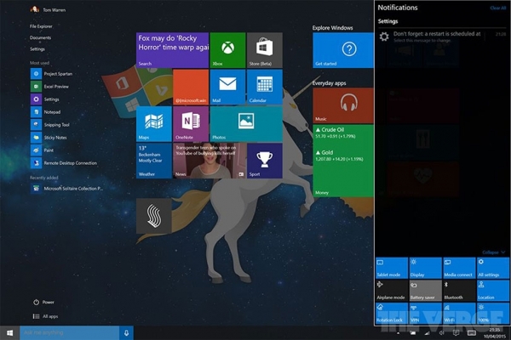Click the Tom Warren user account
The image size is (511, 340).
(49, 9)
